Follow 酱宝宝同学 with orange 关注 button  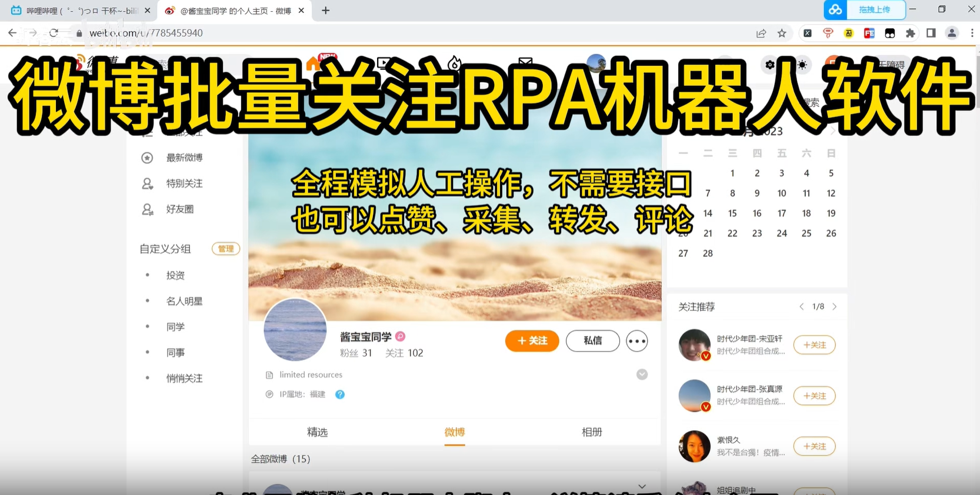tap(532, 341)
